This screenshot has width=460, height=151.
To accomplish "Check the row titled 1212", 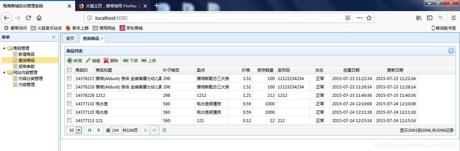I will [x=69, y=95].
